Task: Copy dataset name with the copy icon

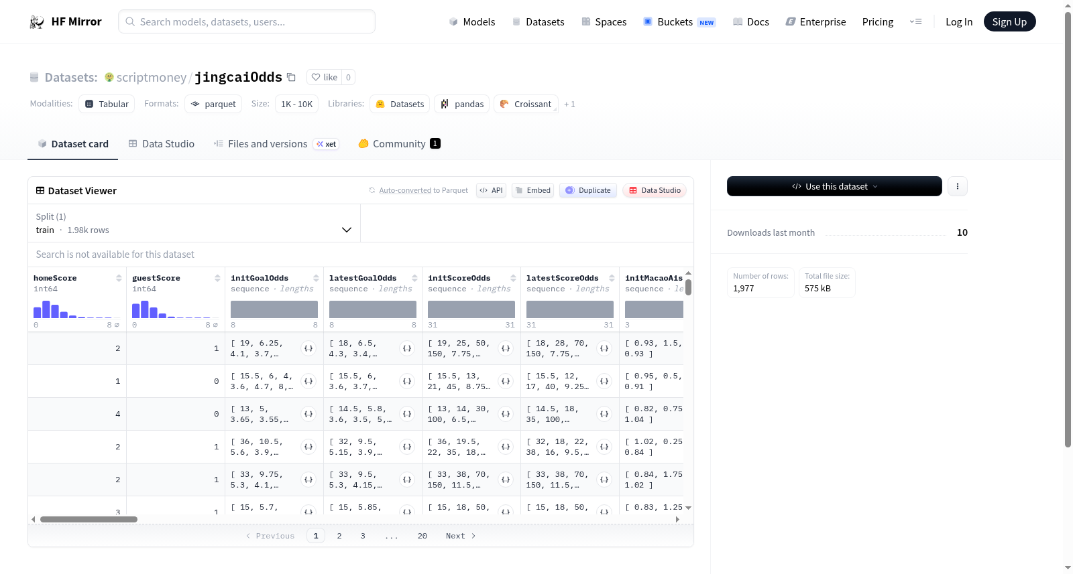Action: (x=291, y=77)
